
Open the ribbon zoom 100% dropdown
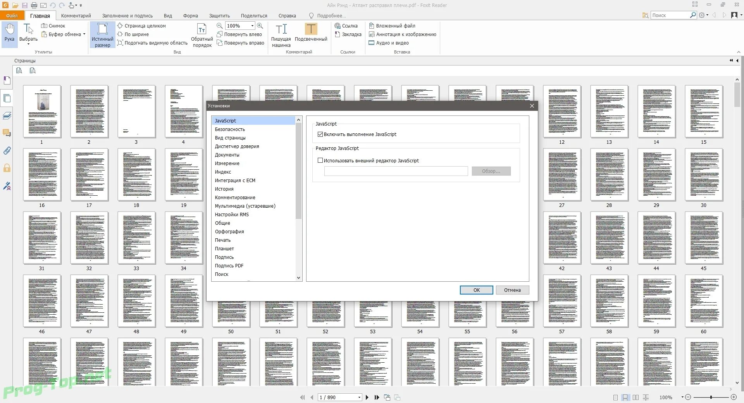252,26
